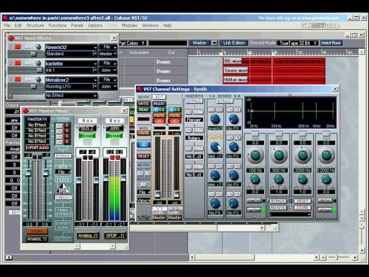Open the No Effect dropdown in Send Effects
The width and height of the screenshot is (369, 277).
pos(71,95)
